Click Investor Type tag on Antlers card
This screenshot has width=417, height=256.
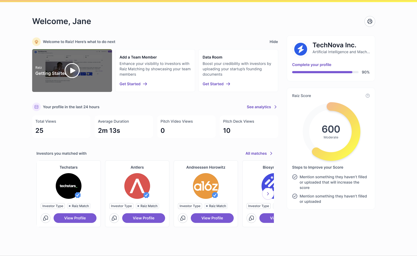pos(121,206)
